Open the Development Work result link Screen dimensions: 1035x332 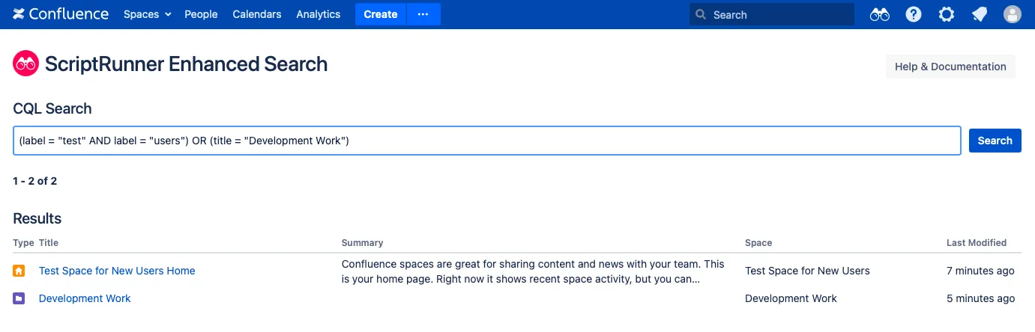click(85, 298)
